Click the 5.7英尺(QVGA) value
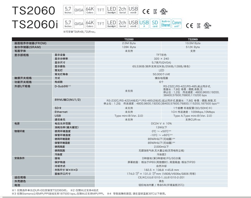Screen dimensions: 251x198 tap(161, 62)
